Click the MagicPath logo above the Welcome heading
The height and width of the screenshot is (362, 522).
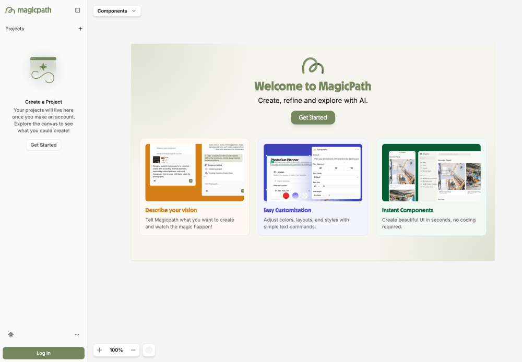click(x=313, y=66)
